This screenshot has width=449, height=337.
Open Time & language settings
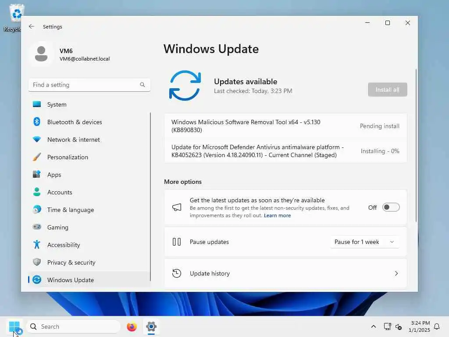click(89, 209)
